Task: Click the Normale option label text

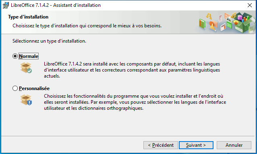Action: click(29, 56)
